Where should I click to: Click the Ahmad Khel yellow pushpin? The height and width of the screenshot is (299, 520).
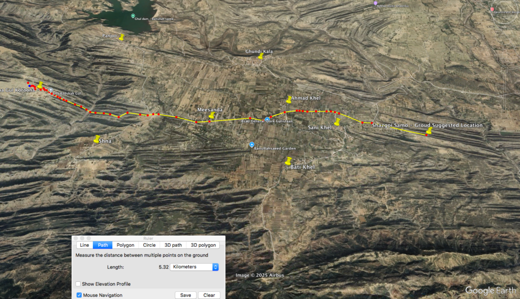coord(289,99)
